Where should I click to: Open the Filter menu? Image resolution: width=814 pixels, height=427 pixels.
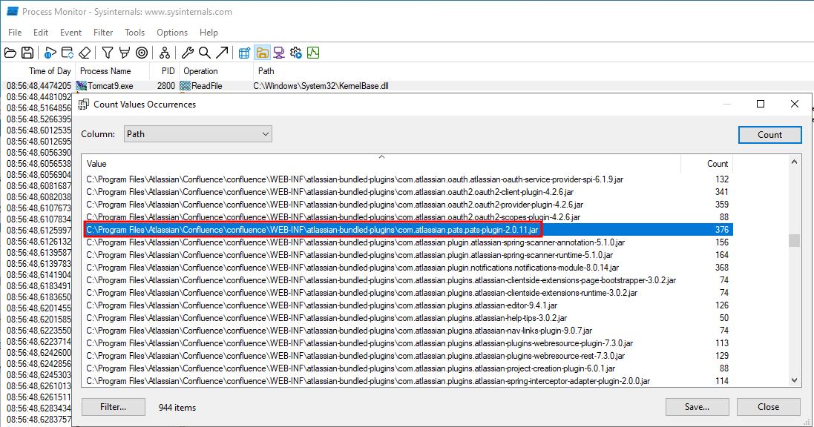(103, 32)
